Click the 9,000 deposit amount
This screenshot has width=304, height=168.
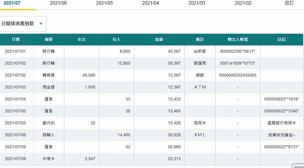(125, 51)
